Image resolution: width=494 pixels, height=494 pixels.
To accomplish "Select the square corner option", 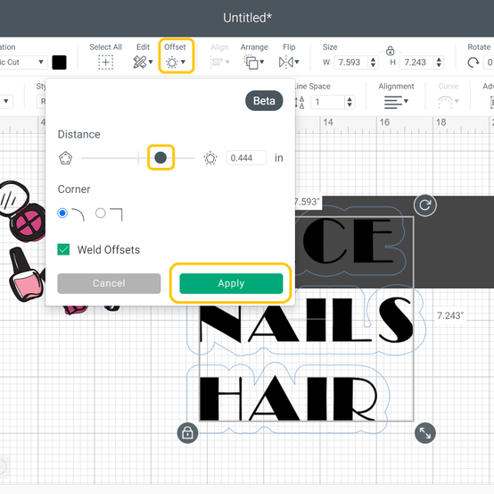I will [x=101, y=214].
